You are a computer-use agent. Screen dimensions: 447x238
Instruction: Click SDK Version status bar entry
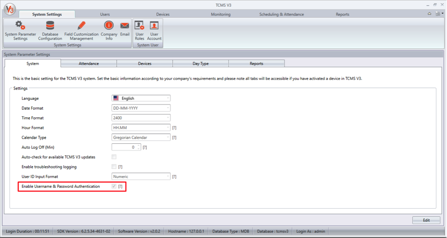[x=84, y=231]
